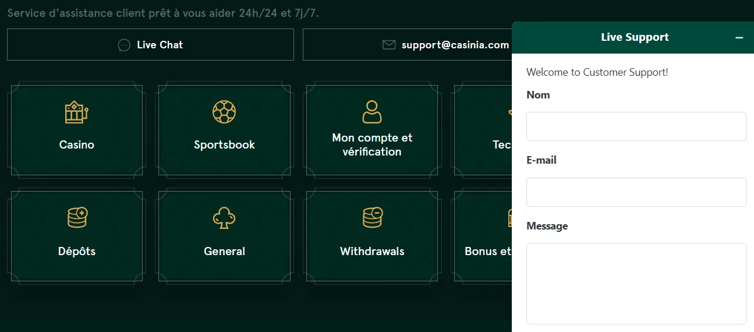Click the coin stack plus Dépôts icon
The height and width of the screenshot is (332, 754).
[77, 218]
